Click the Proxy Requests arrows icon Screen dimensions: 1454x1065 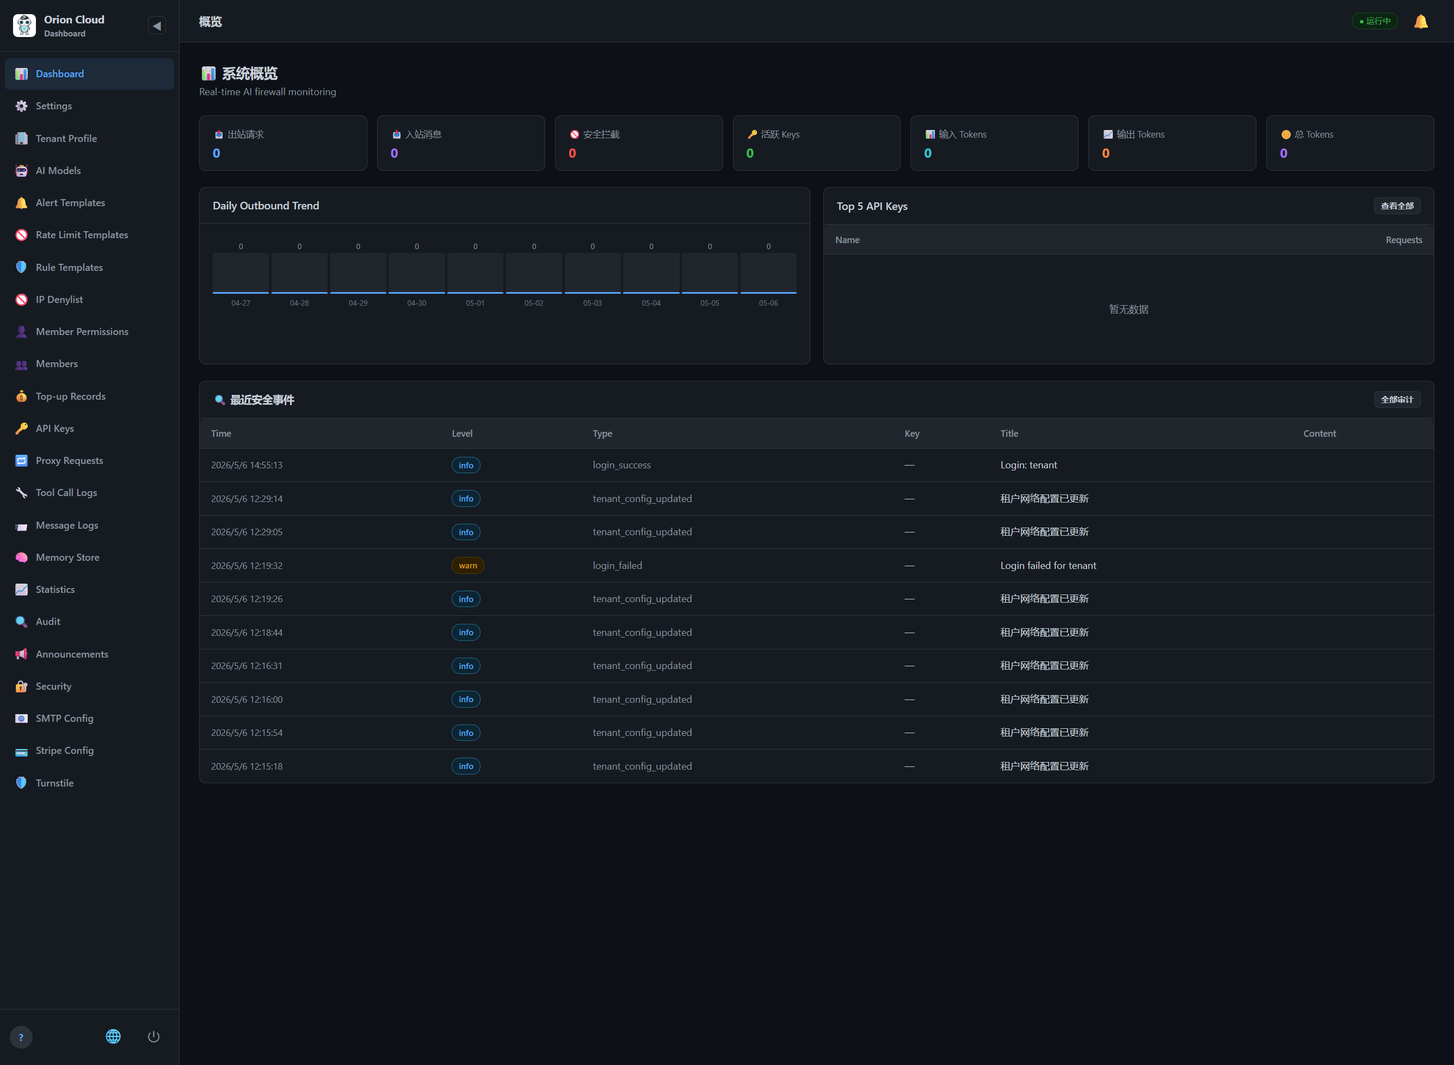click(x=21, y=461)
